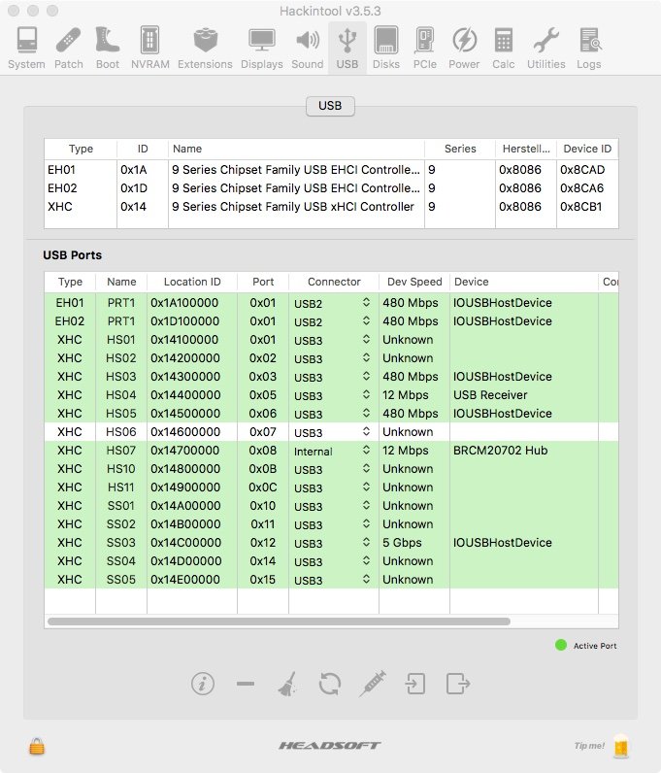
Task: Open the Extensions toolbar section
Action: (205, 48)
